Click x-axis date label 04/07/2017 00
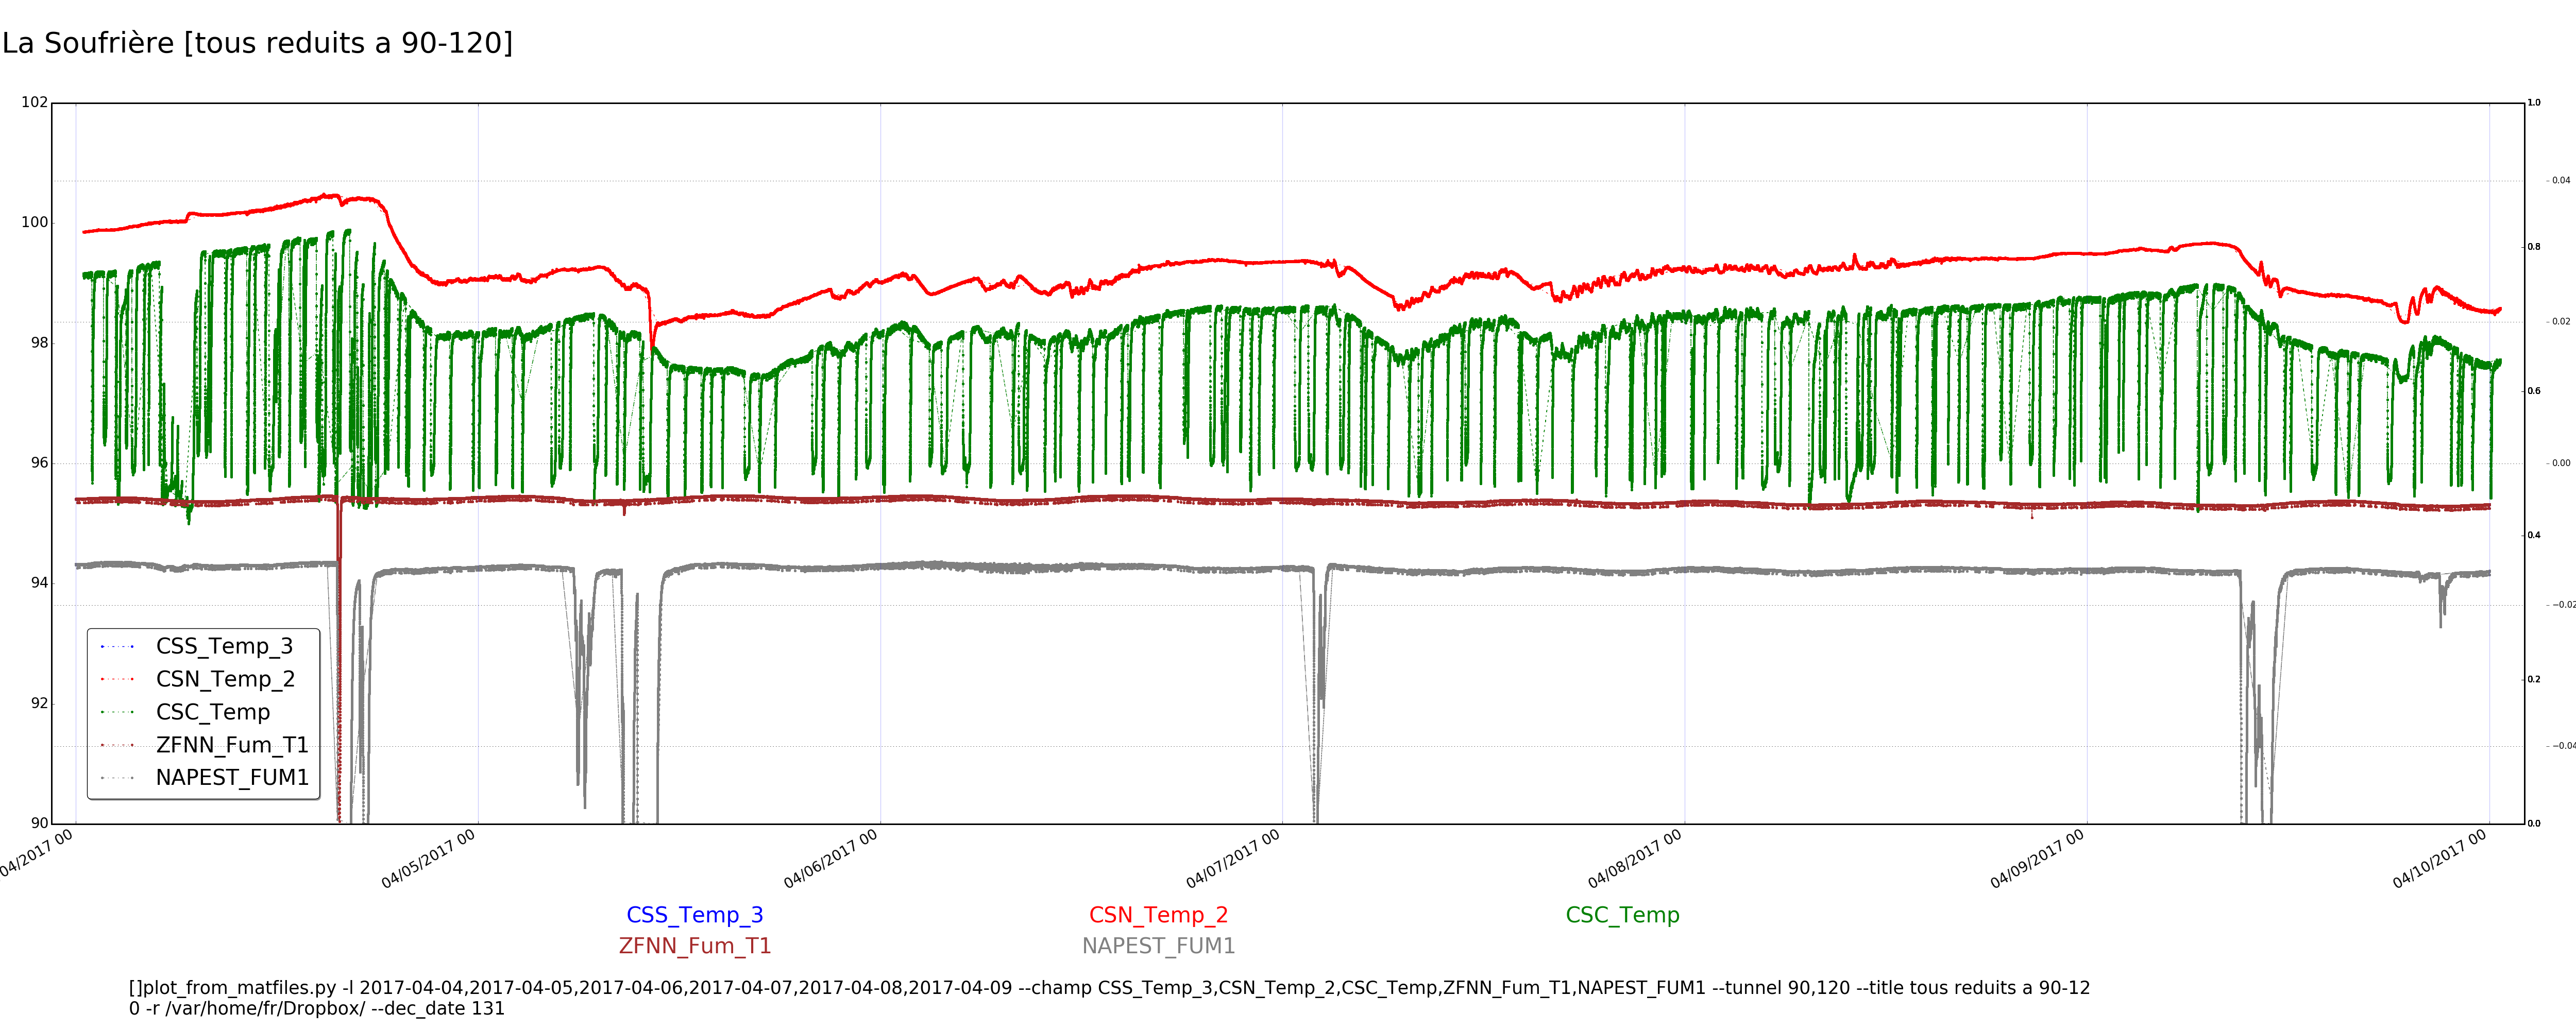 point(1233,859)
